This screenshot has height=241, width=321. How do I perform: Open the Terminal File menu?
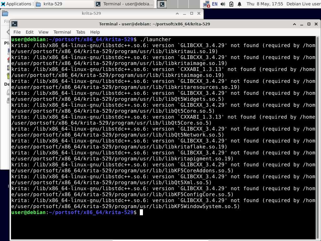click(x=17, y=32)
